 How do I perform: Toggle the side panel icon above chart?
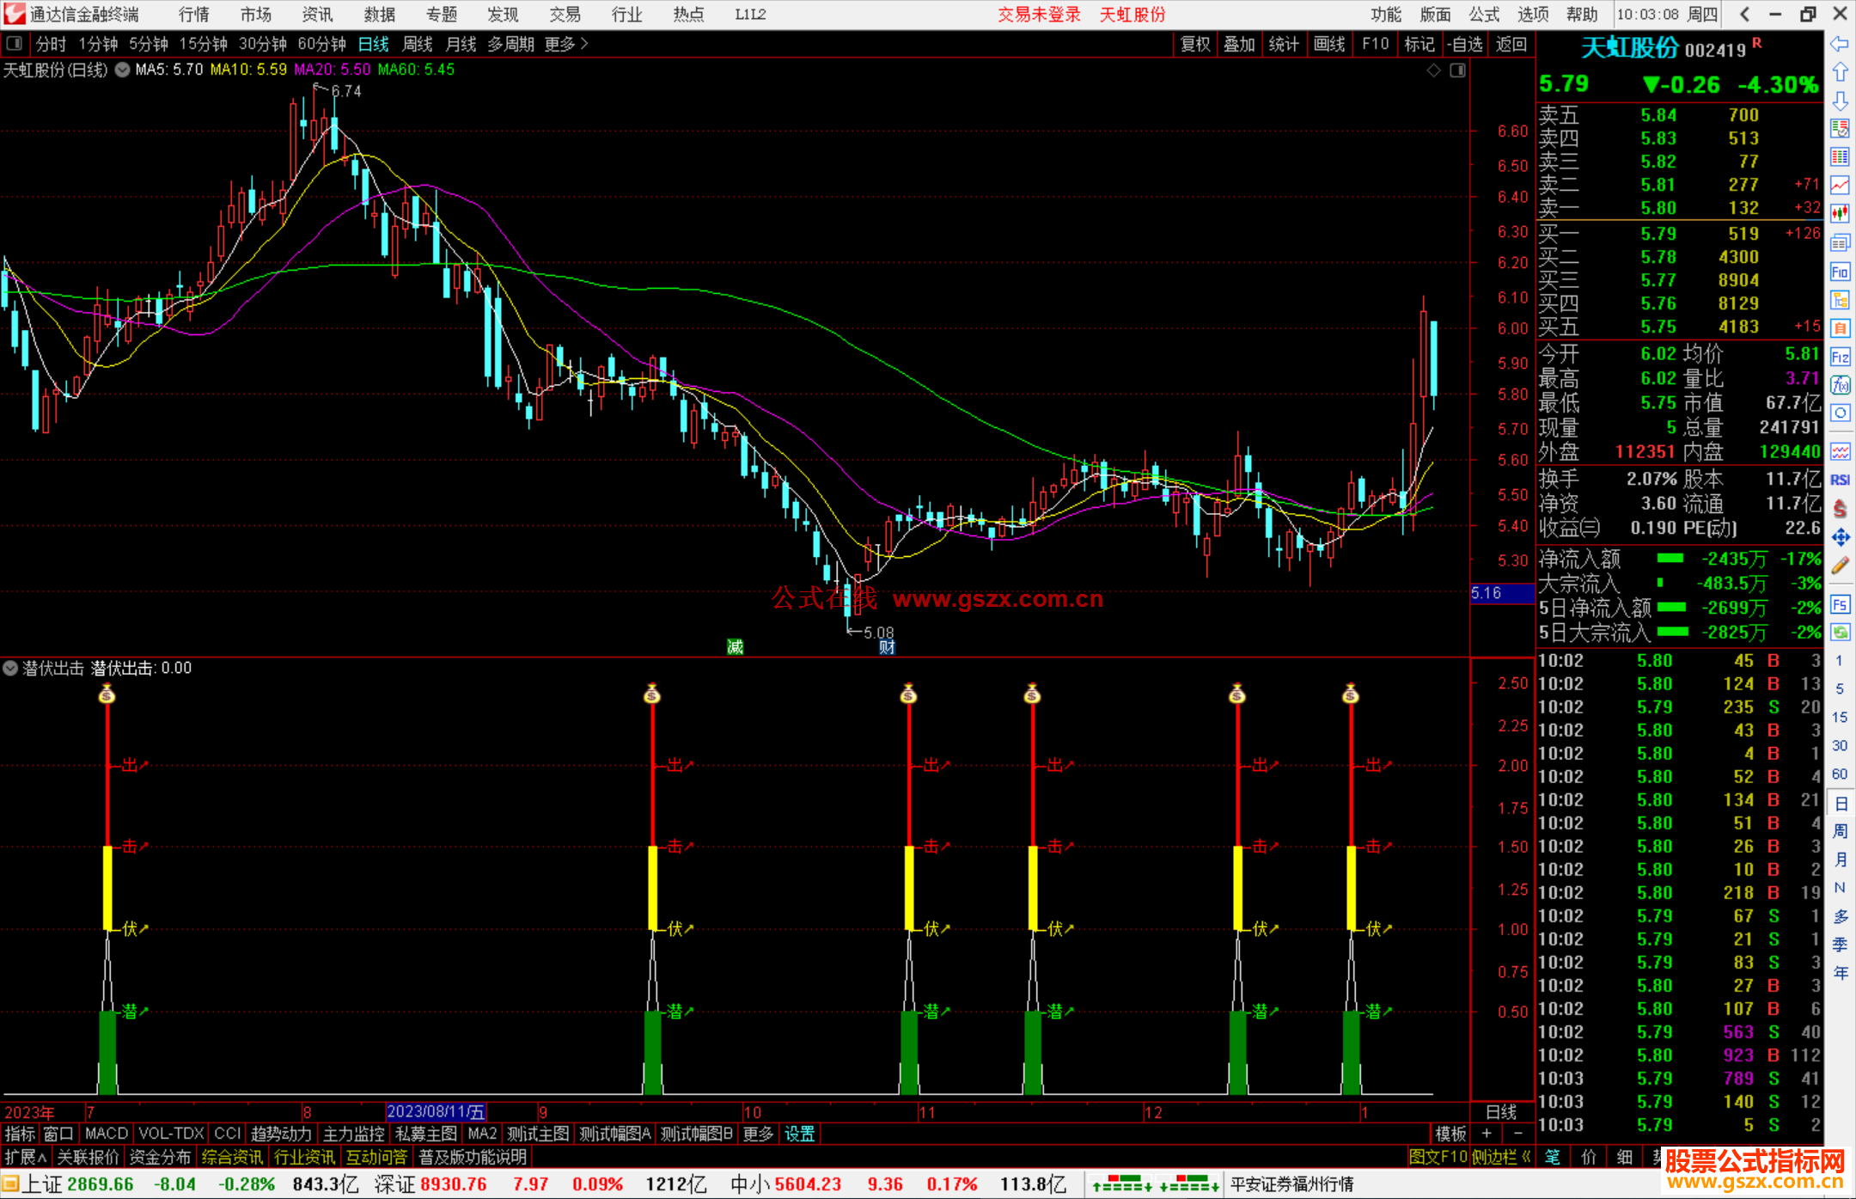[x=1457, y=70]
